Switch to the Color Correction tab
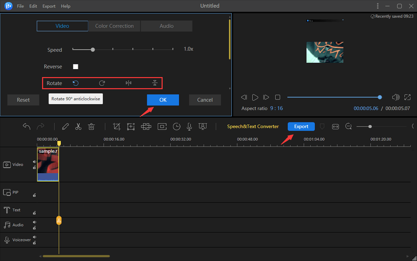Viewport: 417px width, 261px height. (114, 26)
